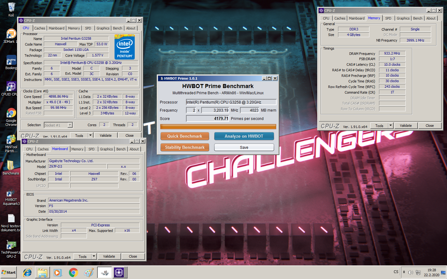Click the Core Voltage value 1.577 V
This screenshot has height=279, width=447.
tap(98, 55)
